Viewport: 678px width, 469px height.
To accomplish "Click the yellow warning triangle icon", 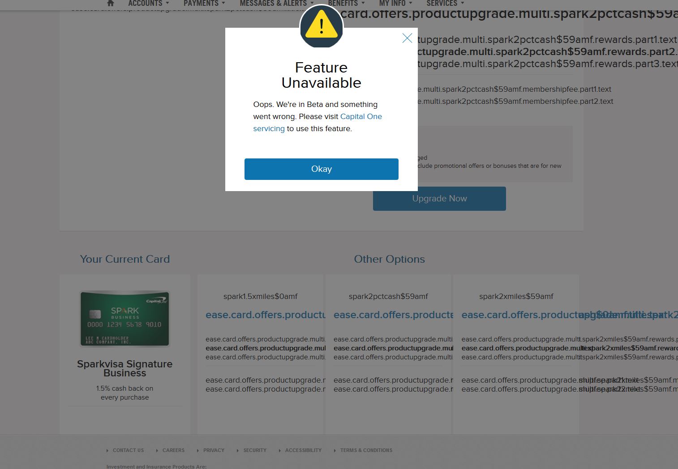I will [321, 26].
